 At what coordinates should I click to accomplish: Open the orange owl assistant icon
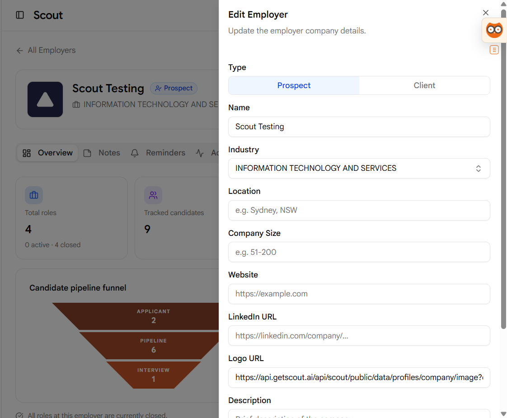point(494,30)
